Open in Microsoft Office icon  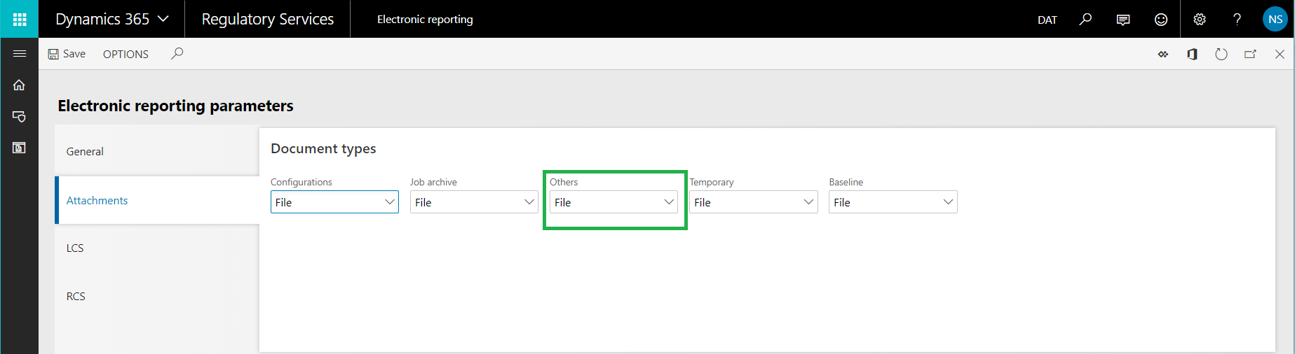pos(1192,54)
